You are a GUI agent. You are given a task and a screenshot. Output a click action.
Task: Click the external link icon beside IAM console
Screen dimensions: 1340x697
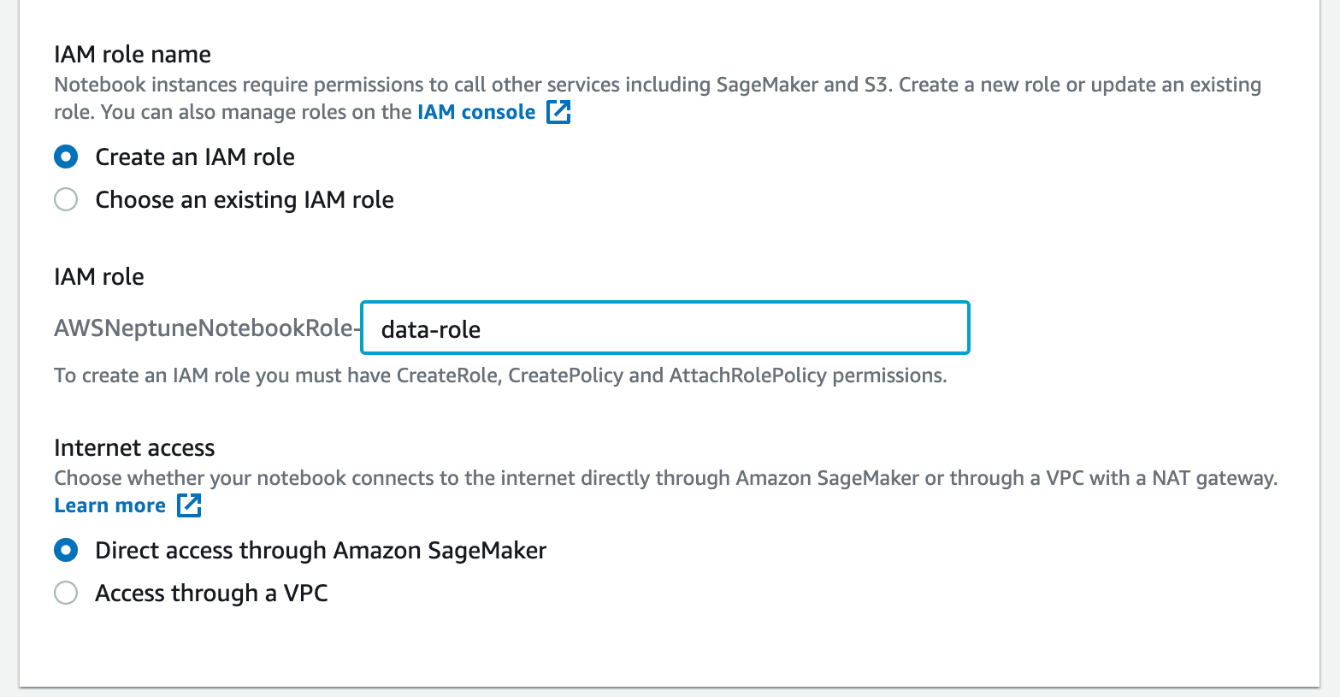[x=558, y=111]
